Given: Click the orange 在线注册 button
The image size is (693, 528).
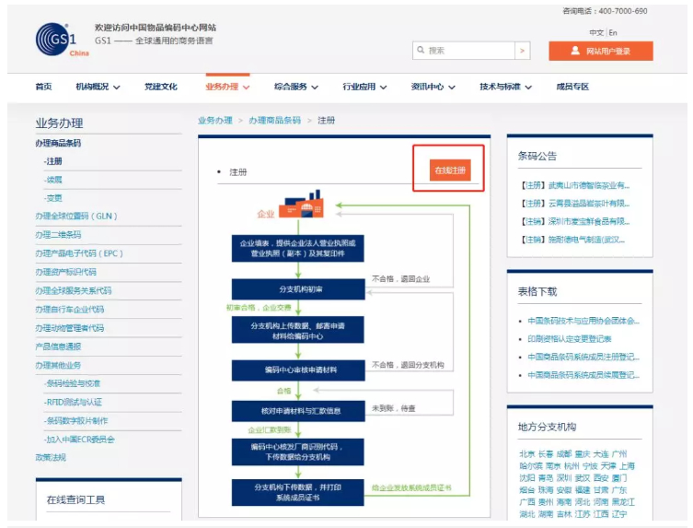Looking at the screenshot, I should click(x=450, y=170).
